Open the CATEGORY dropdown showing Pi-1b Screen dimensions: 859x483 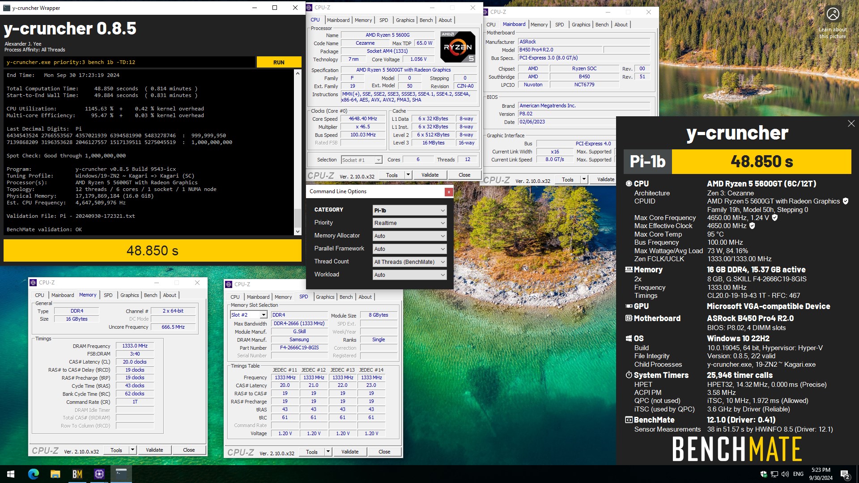point(409,210)
